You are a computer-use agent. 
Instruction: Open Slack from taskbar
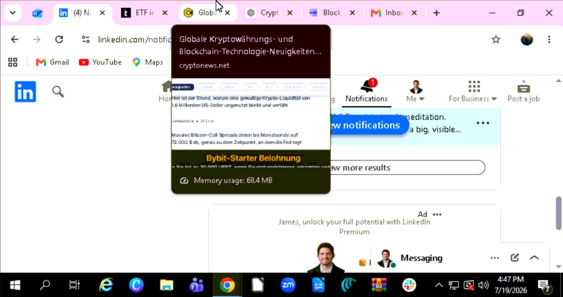409,285
